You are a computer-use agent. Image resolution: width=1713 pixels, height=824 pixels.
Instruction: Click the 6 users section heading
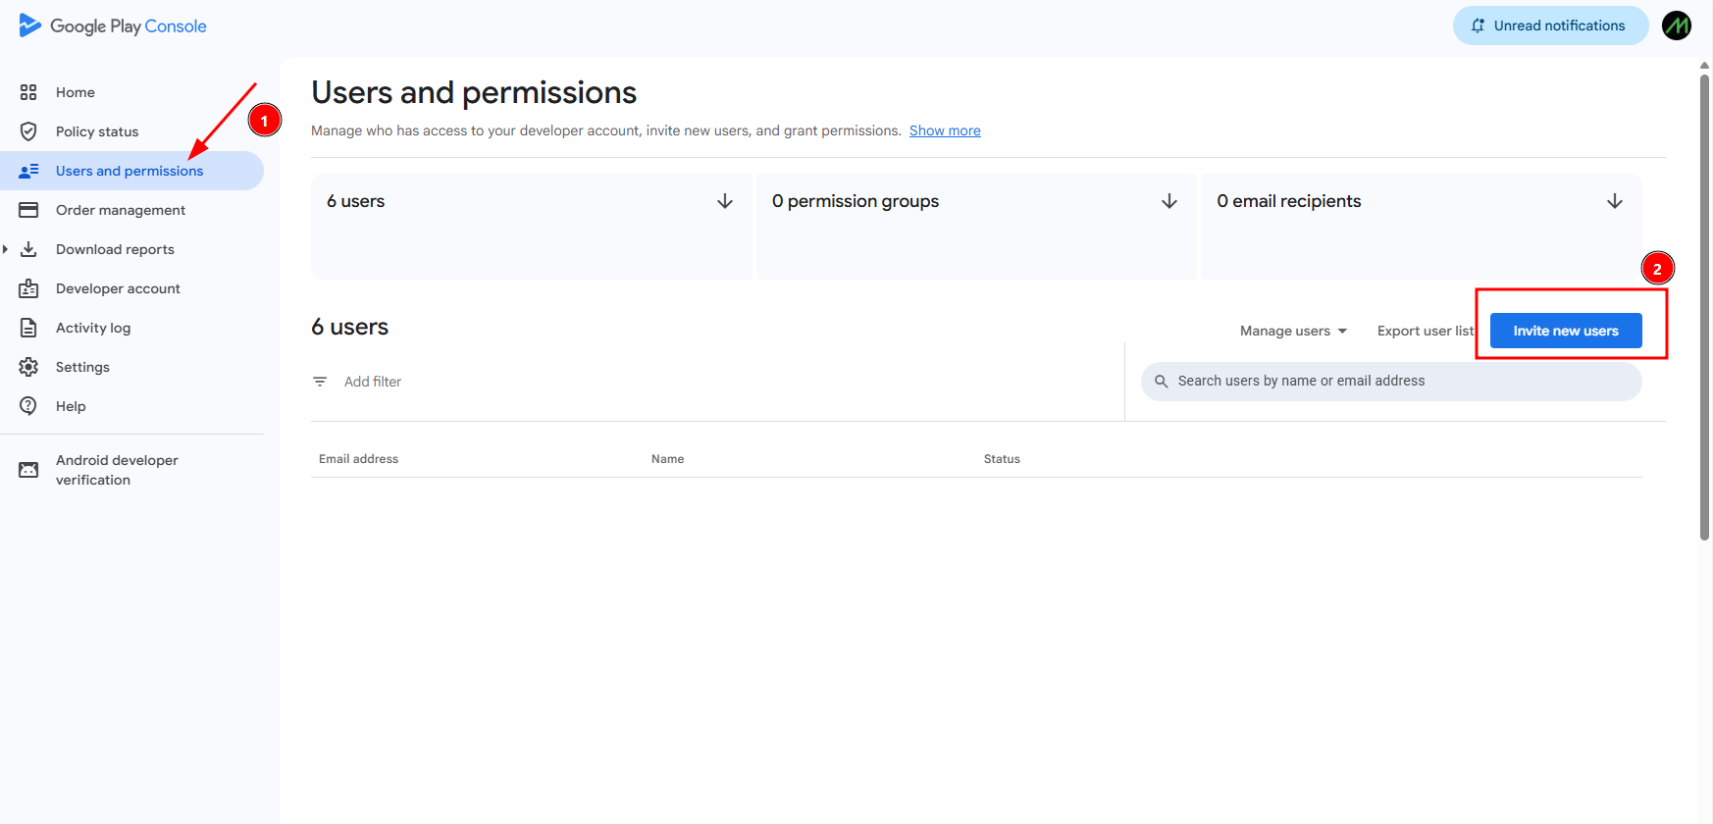(350, 327)
